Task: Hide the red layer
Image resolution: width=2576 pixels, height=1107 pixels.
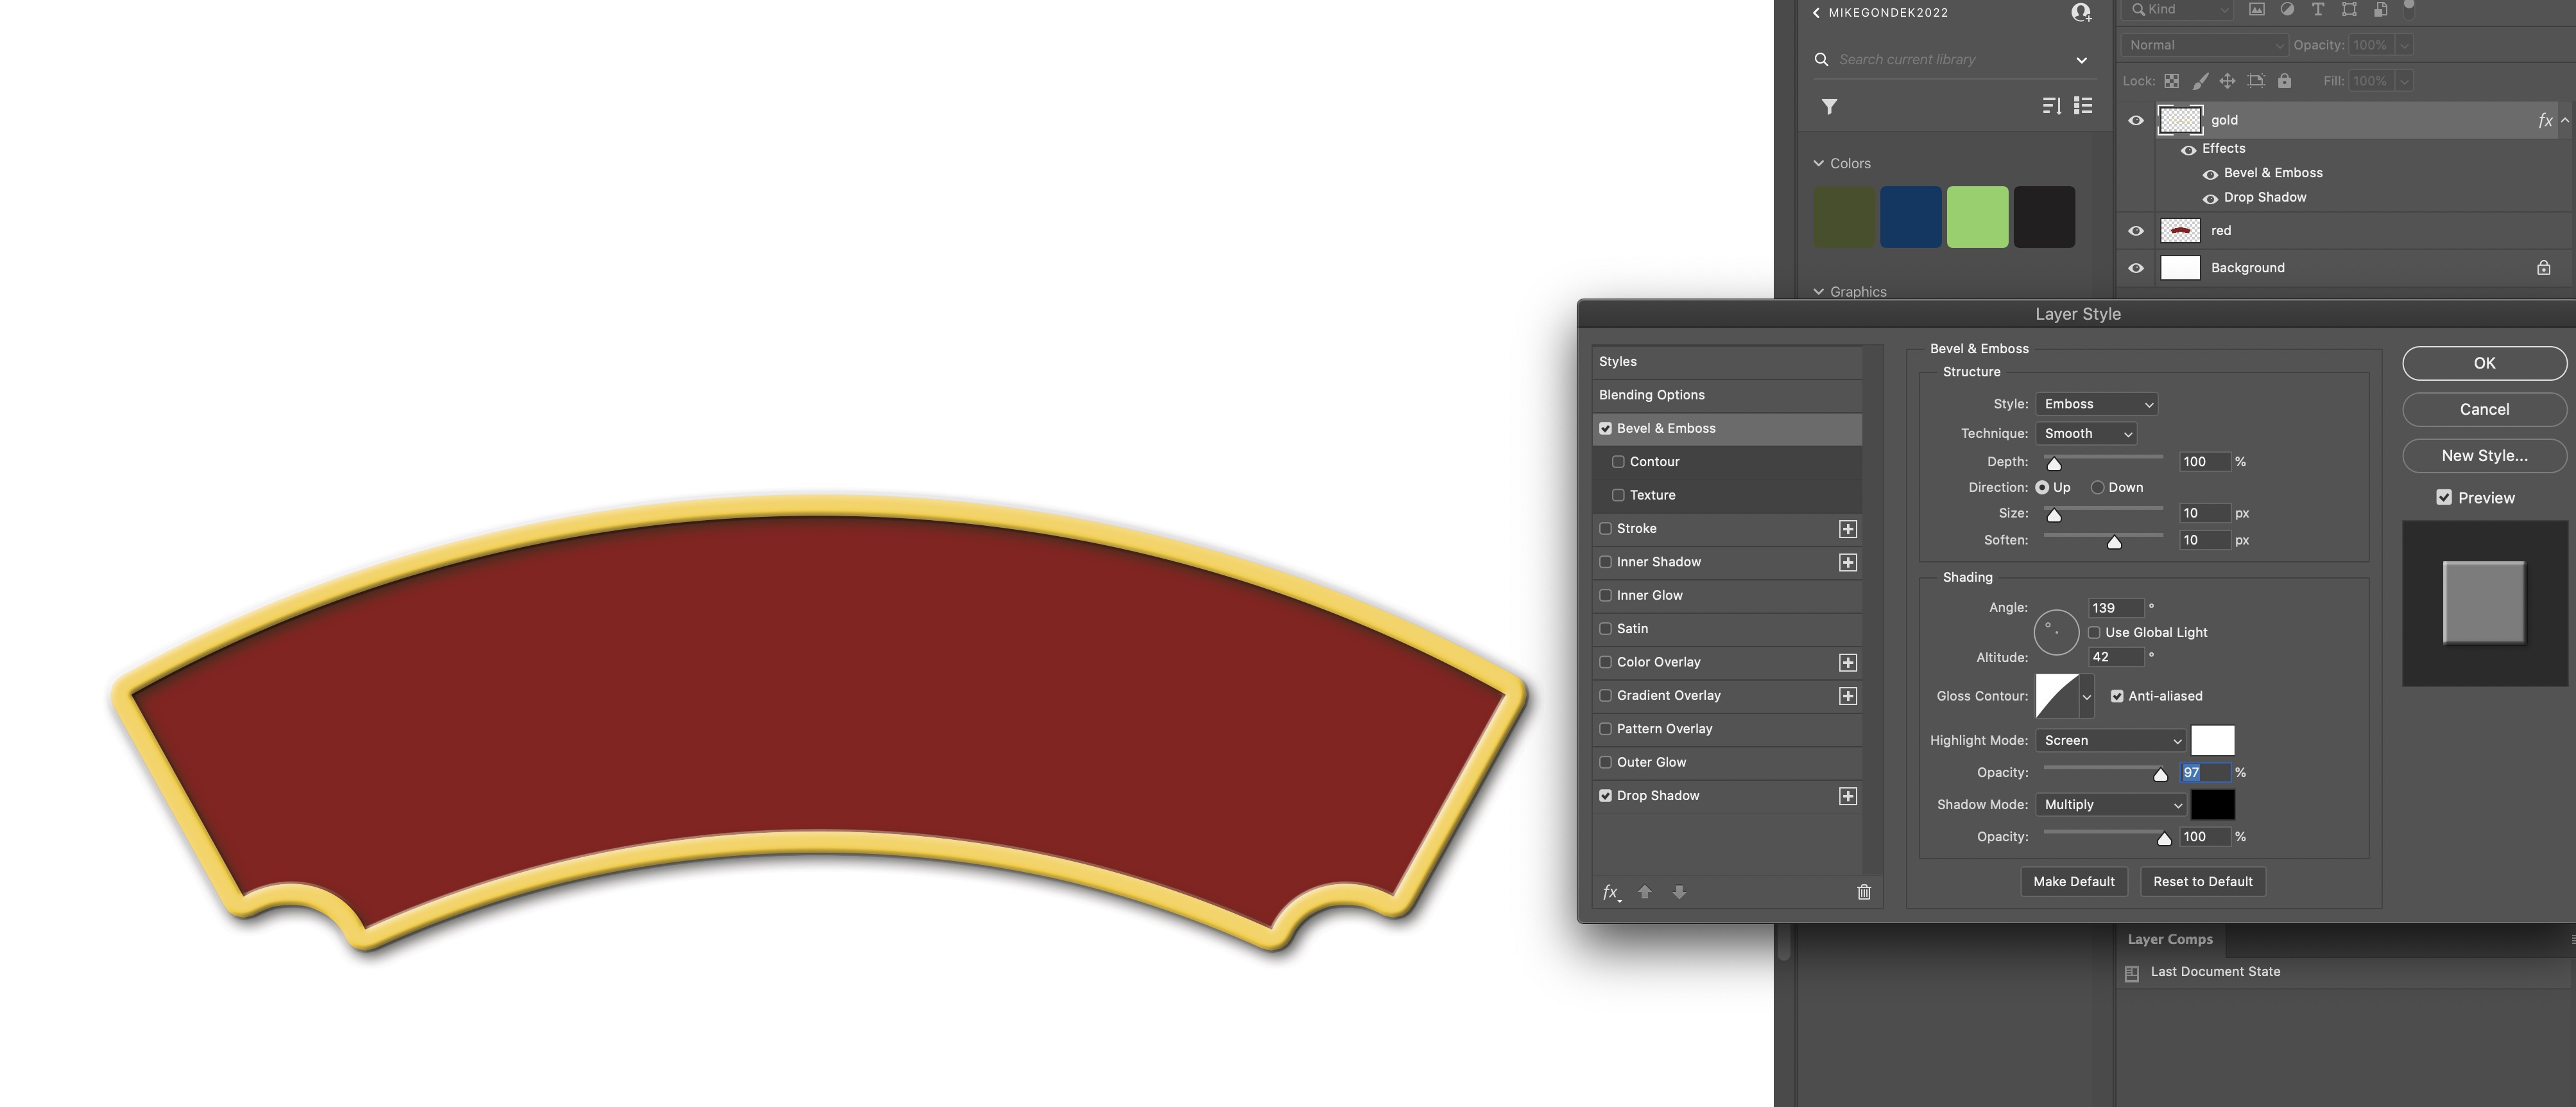Action: [x=2136, y=231]
